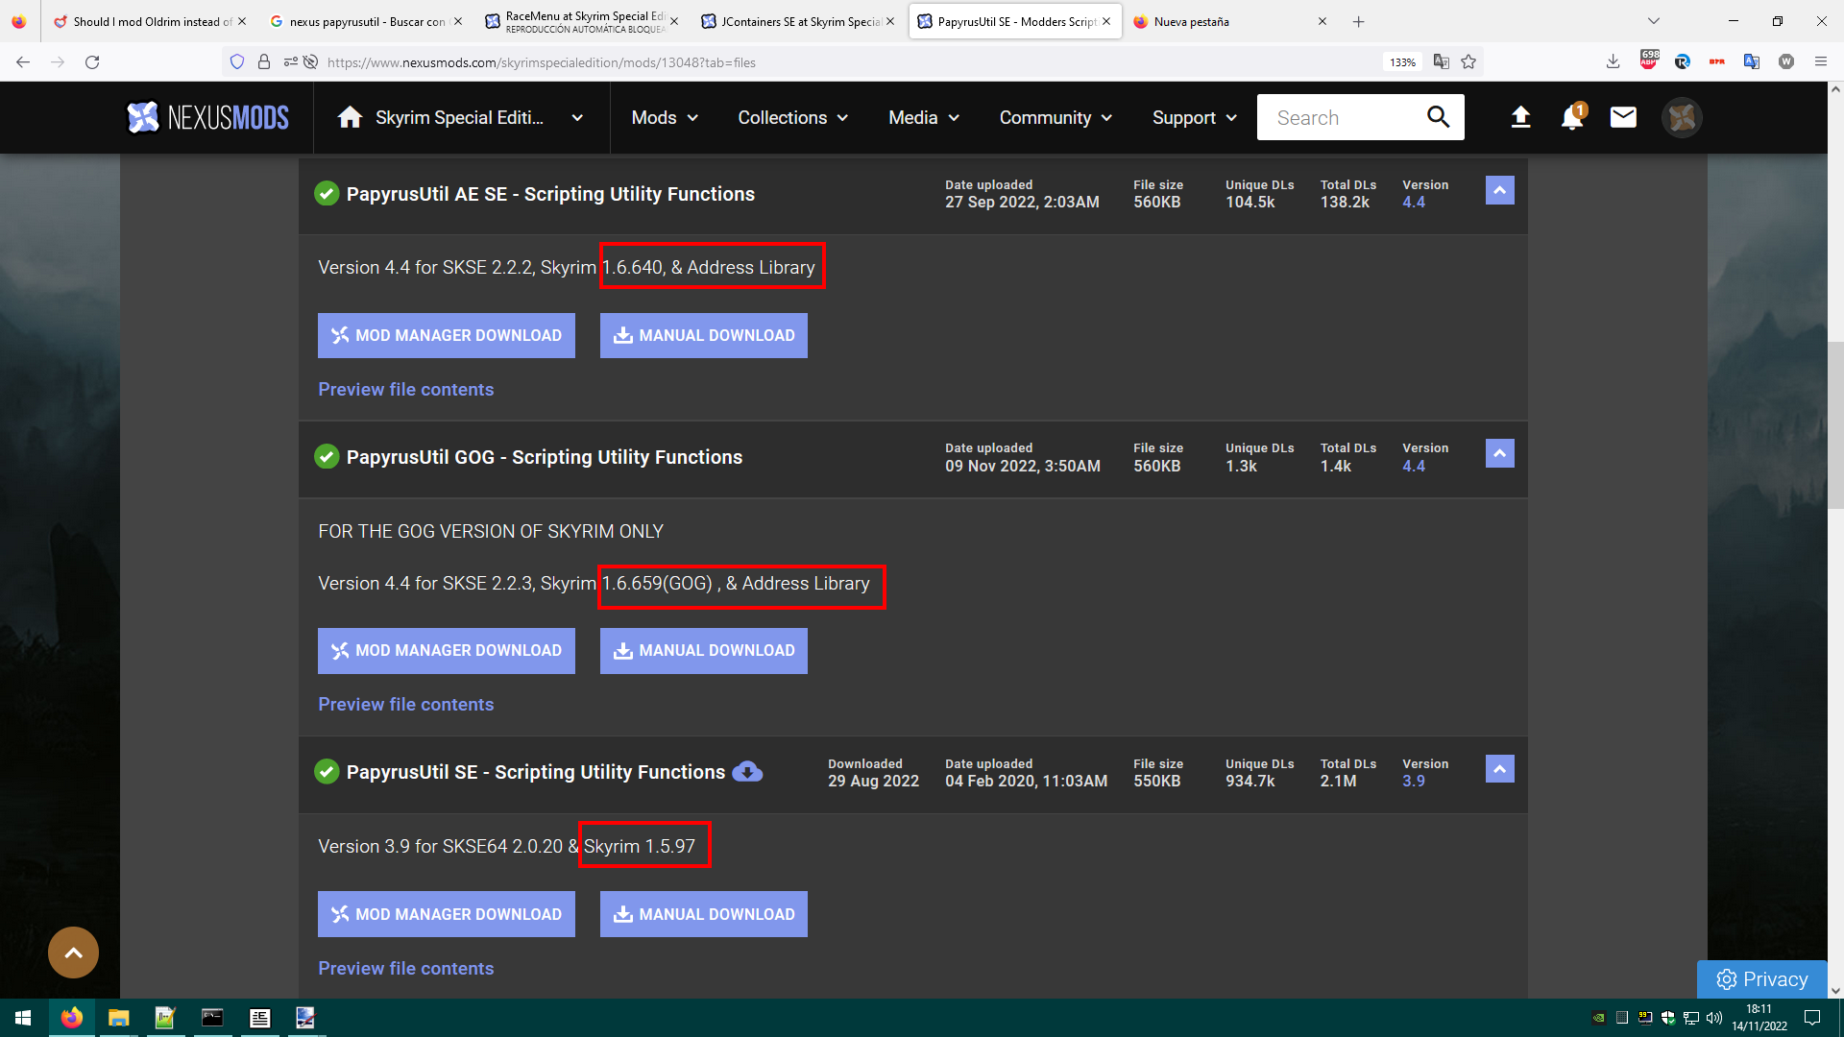Click the volume icon in the system tray
The image size is (1844, 1037).
point(1714,1018)
